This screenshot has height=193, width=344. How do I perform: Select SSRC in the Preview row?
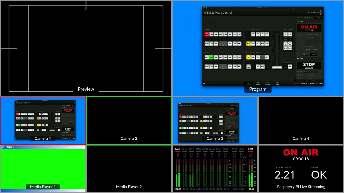pos(230,66)
